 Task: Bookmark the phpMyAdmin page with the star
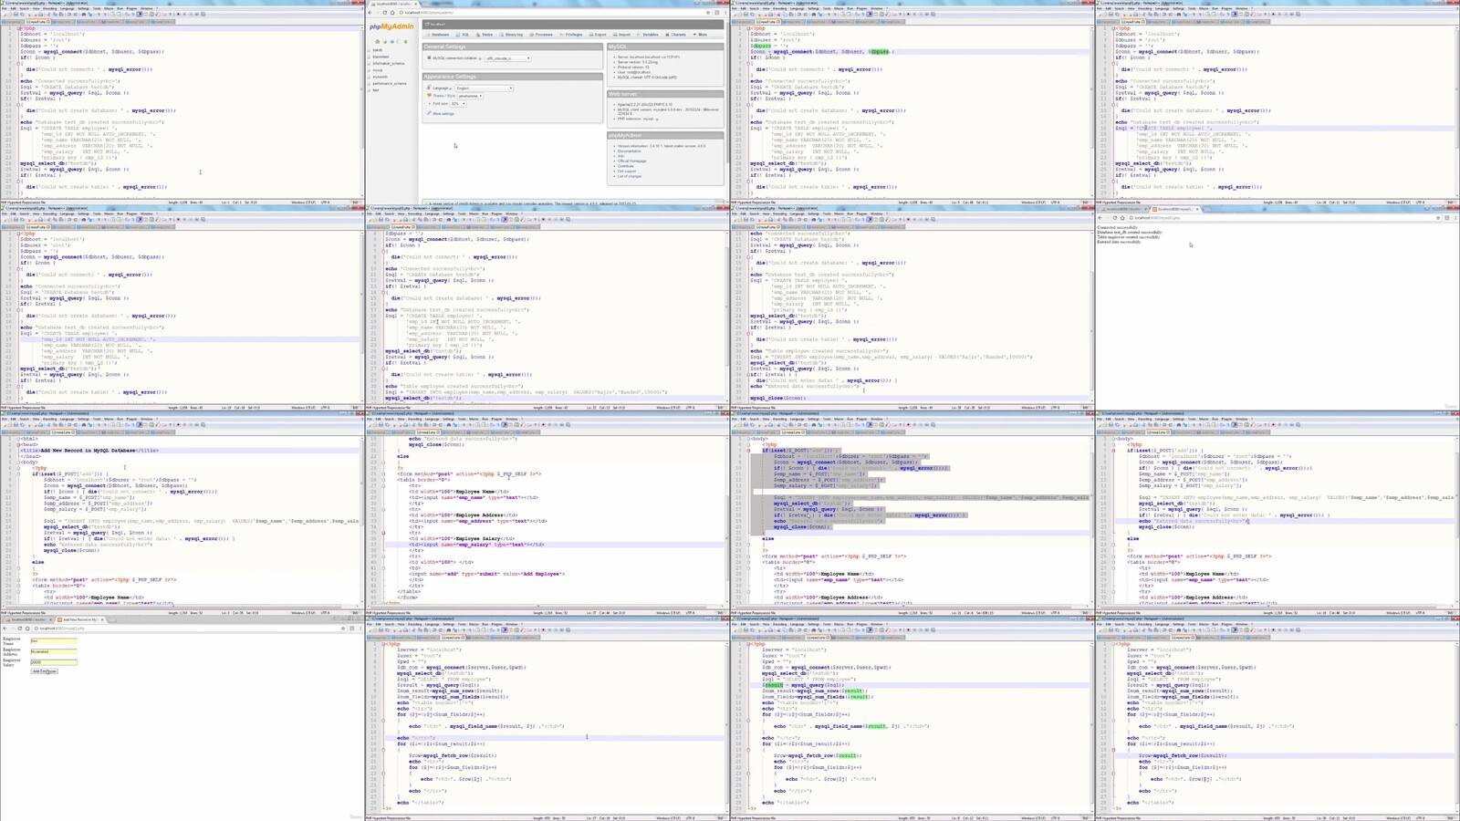pos(707,13)
